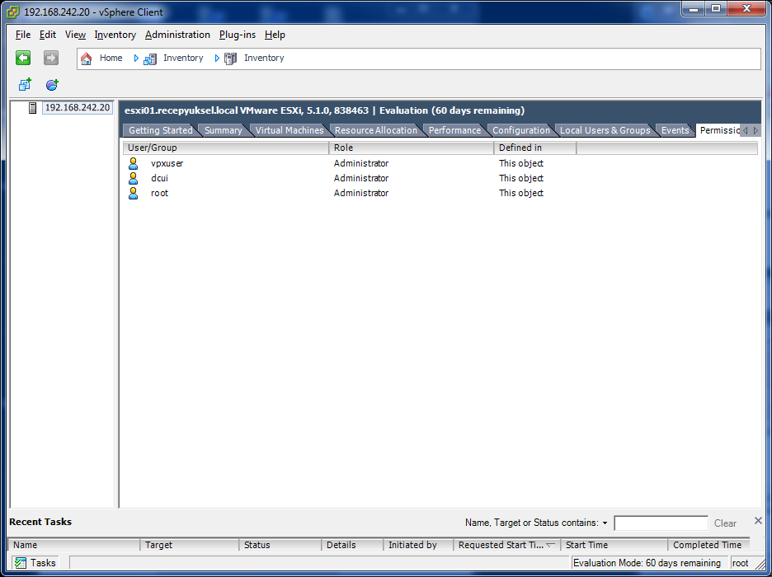Click the Home house icon in breadcrumb
Screen dimensions: 772x577
[x=86, y=59]
